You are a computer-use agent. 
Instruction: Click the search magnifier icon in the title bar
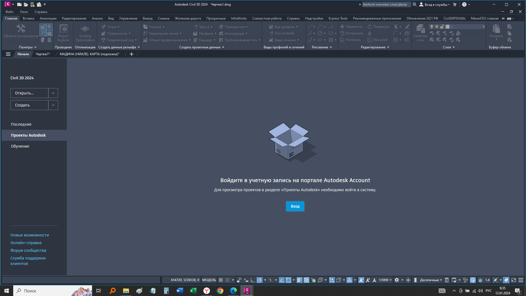point(415,5)
